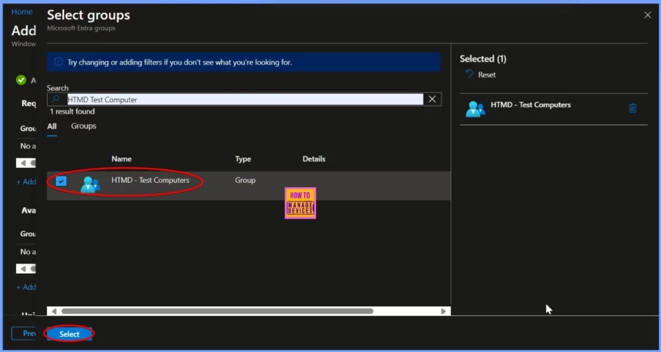The height and width of the screenshot is (352, 661).
Task: Click the Group type cell
Action: pos(245,180)
